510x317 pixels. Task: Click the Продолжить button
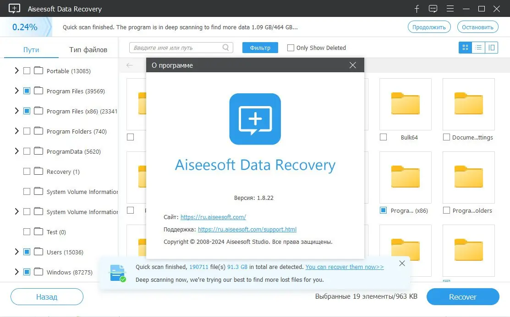point(429,27)
